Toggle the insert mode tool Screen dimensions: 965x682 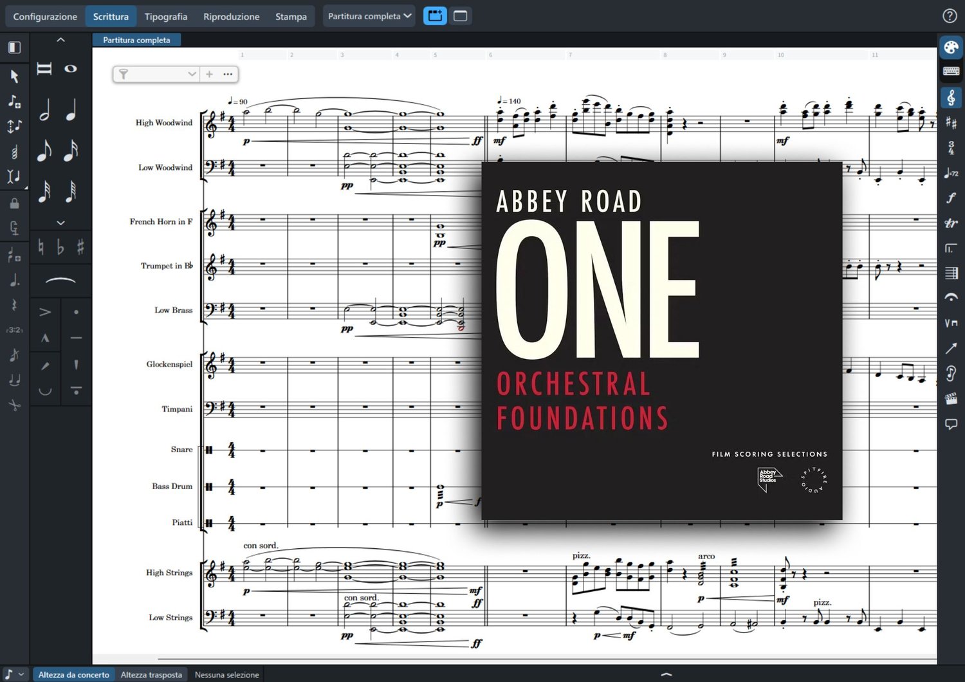14,176
